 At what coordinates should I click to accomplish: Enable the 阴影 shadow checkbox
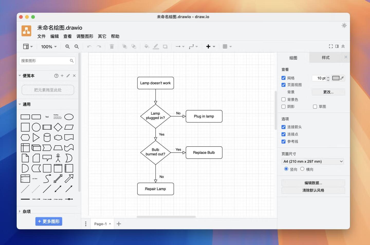(x=283, y=106)
